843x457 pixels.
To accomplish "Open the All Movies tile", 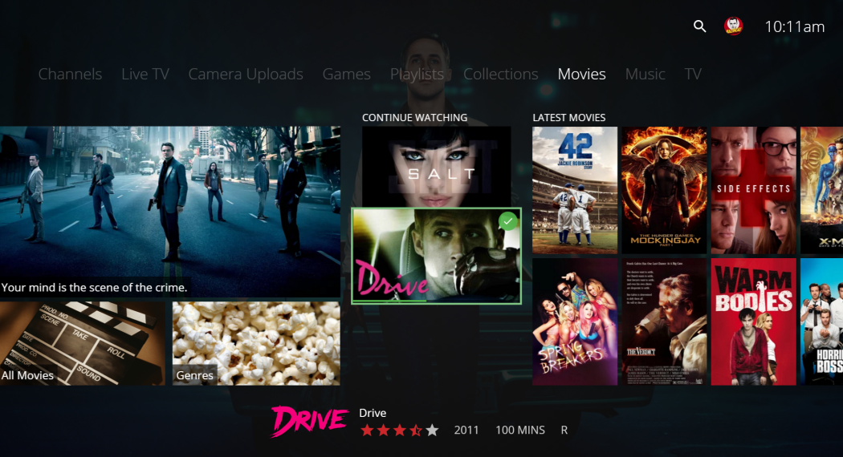I will [82, 343].
